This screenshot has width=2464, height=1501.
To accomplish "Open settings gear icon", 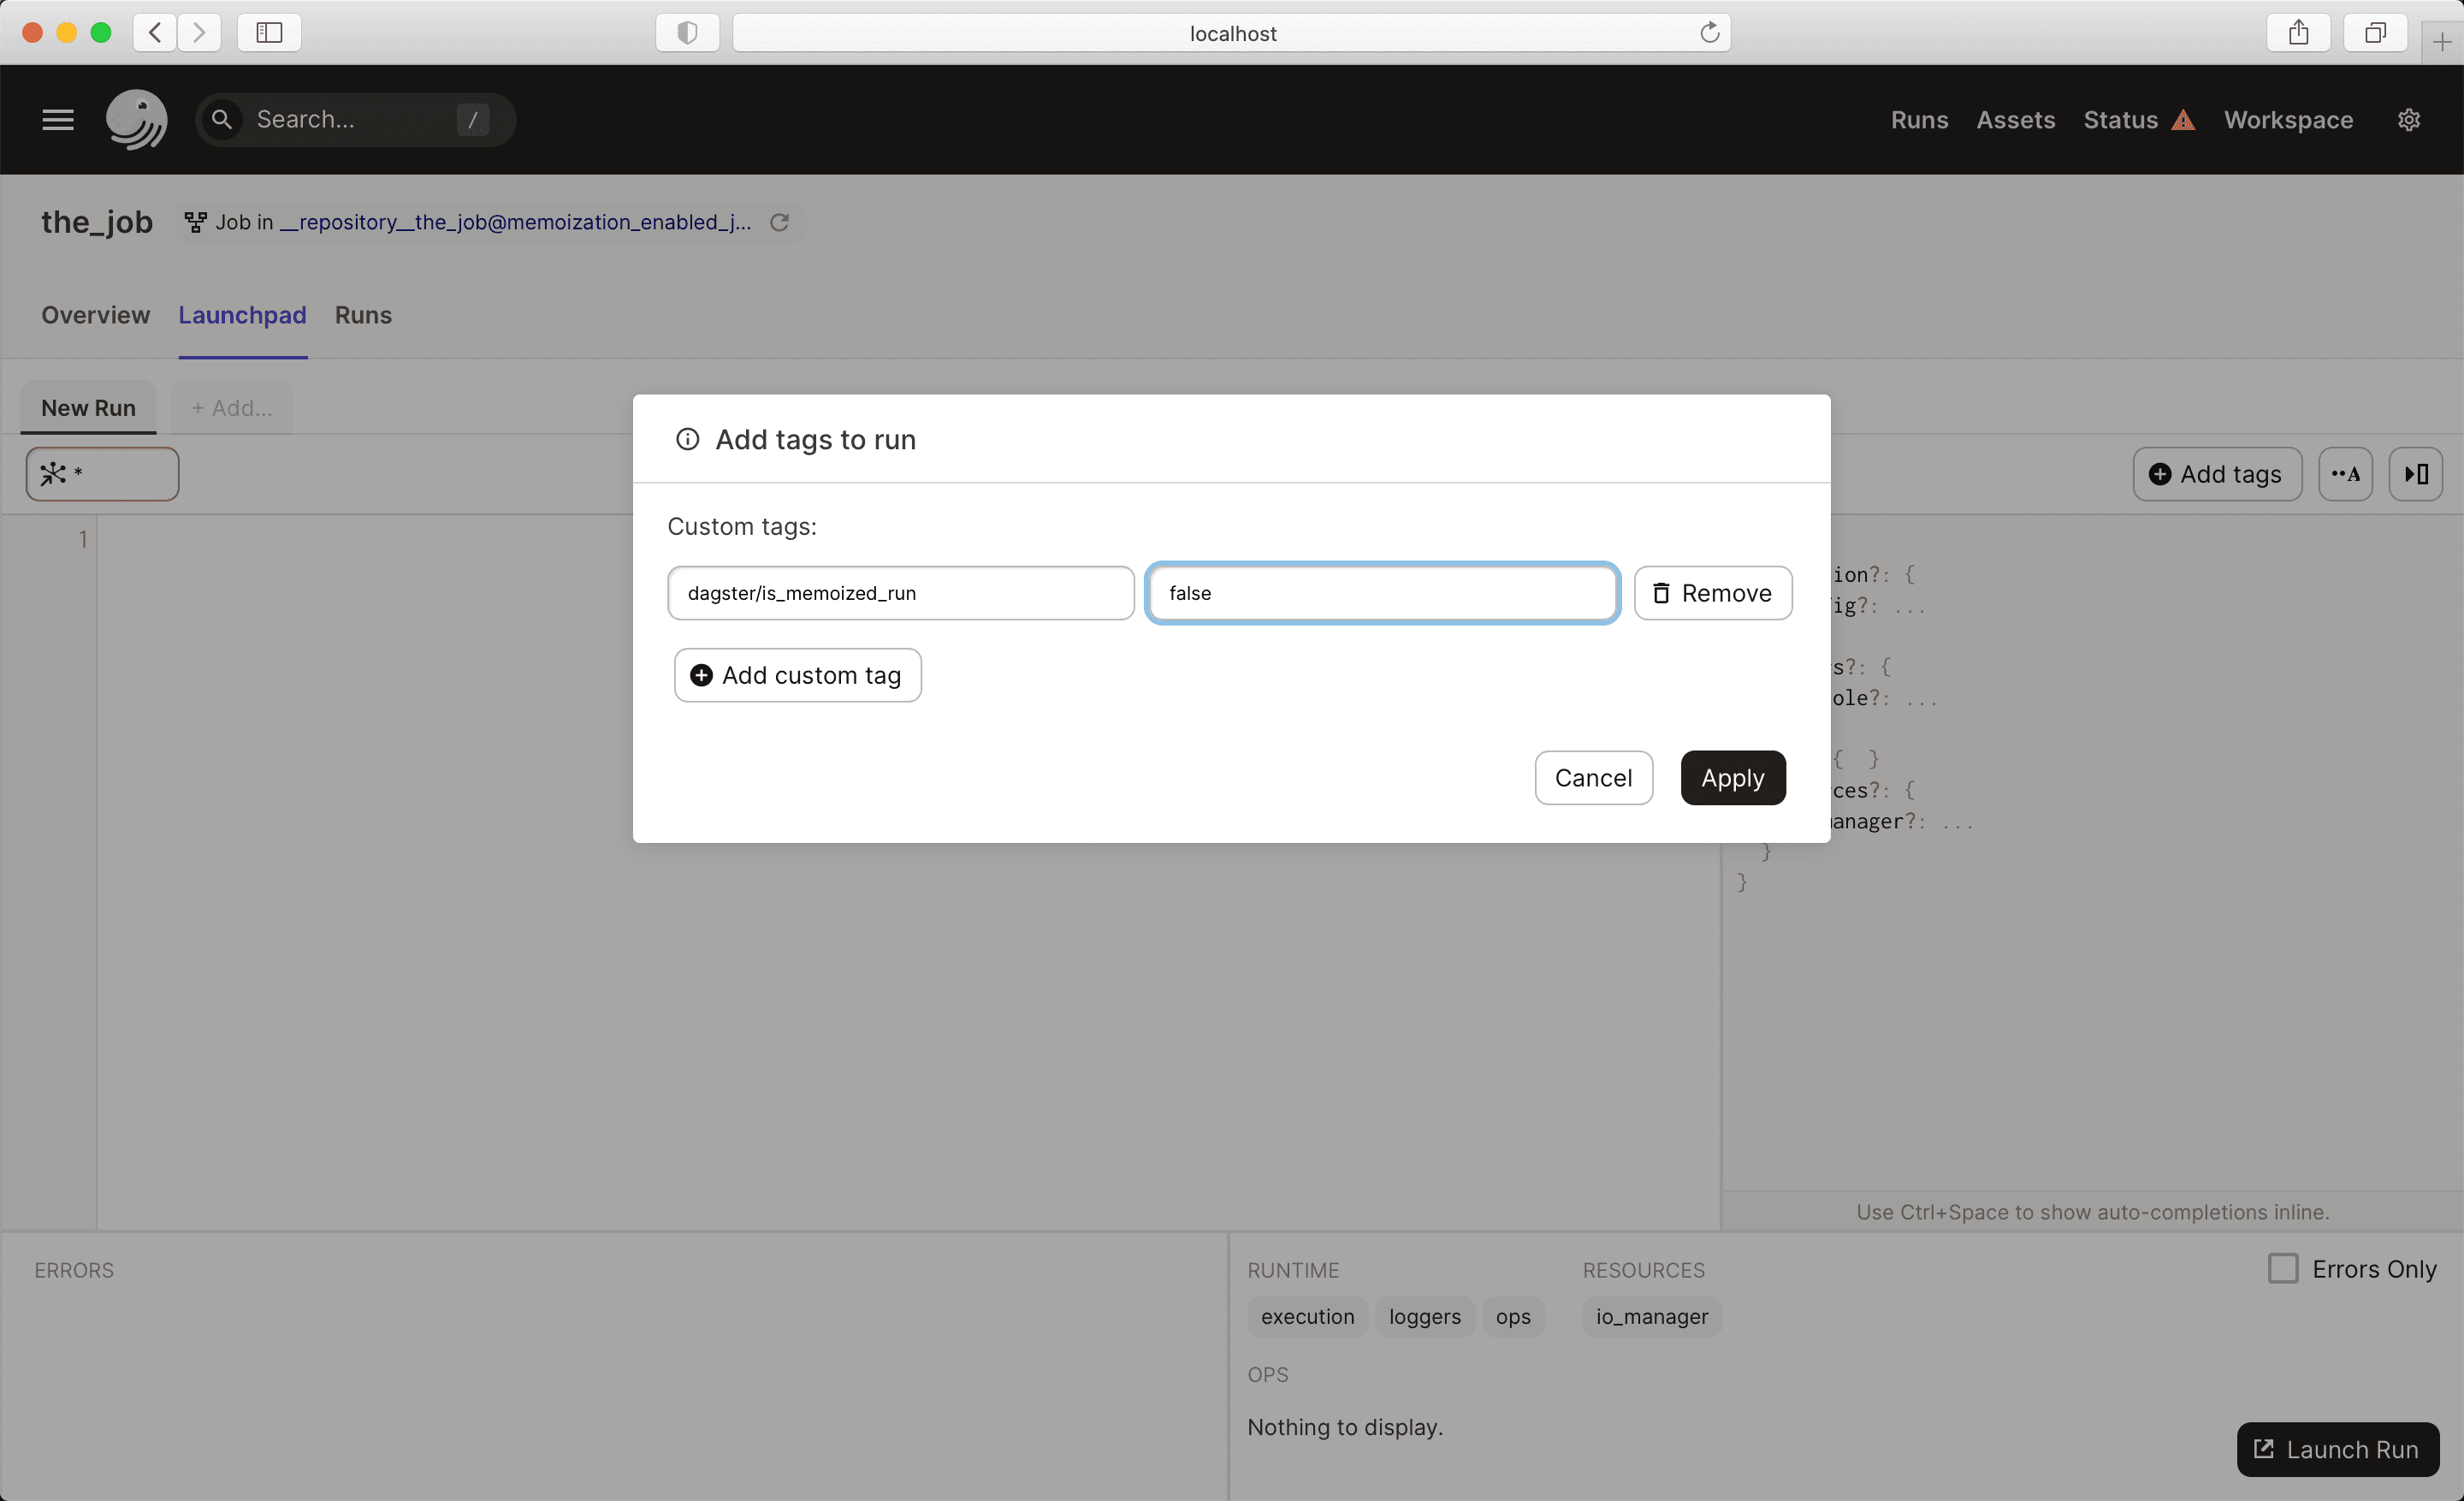I will click(x=2409, y=120).
